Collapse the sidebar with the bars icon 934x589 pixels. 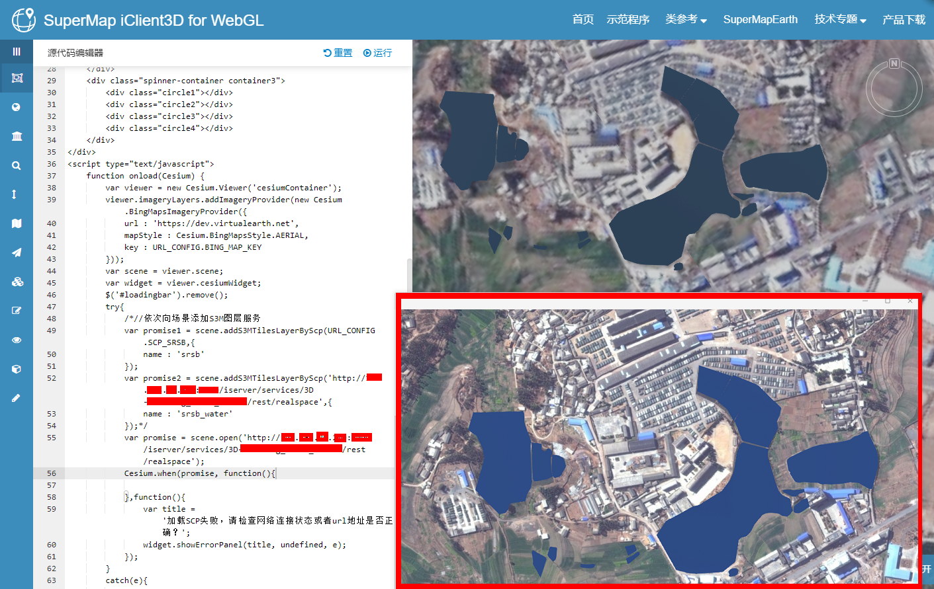17,52
